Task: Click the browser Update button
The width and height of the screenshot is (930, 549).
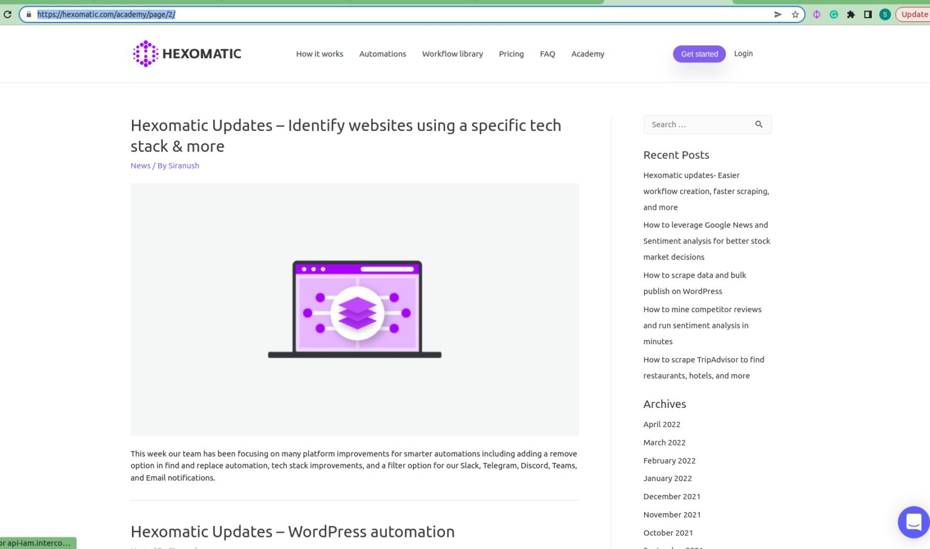Action: (x=914, y=15)
